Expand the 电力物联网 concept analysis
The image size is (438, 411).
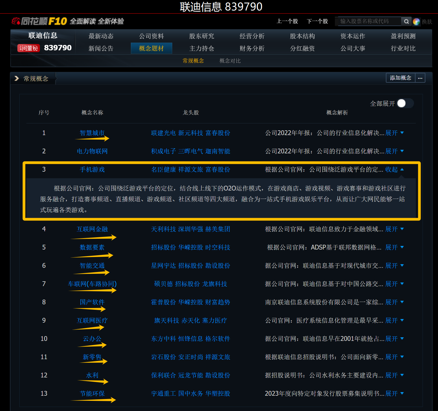click(x=395, y=151)
